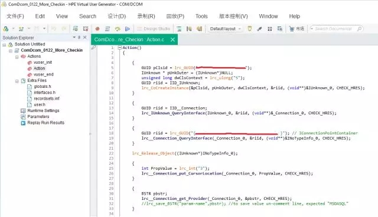Viewport: 378px width, 217px height.
Task: Click the speaker-shaped toolbar icon
Action: [x=199, y=29]
